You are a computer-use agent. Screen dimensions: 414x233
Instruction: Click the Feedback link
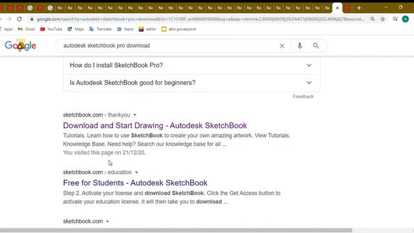tap(303, 96)
